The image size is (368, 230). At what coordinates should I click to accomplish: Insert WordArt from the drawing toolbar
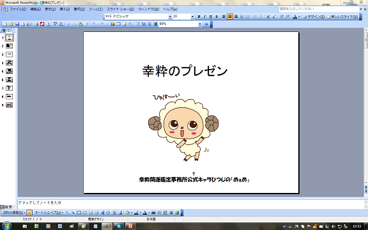[102, 213]
